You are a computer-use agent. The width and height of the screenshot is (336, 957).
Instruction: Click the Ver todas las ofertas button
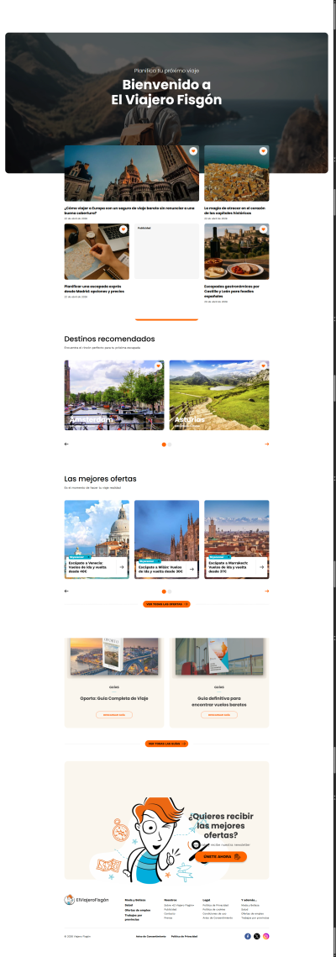click(x=166, y=603)
